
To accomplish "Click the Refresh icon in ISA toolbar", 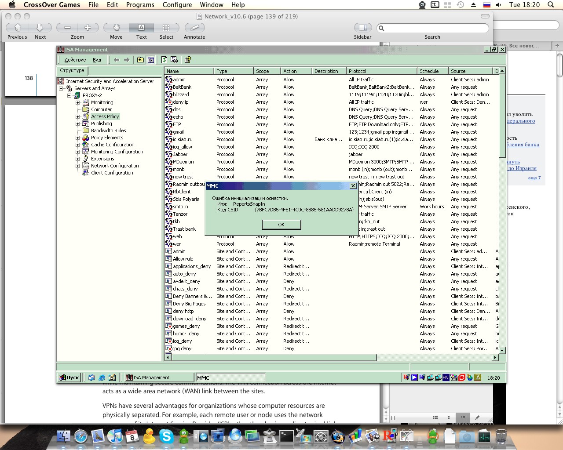I will (x=164, y=60).
